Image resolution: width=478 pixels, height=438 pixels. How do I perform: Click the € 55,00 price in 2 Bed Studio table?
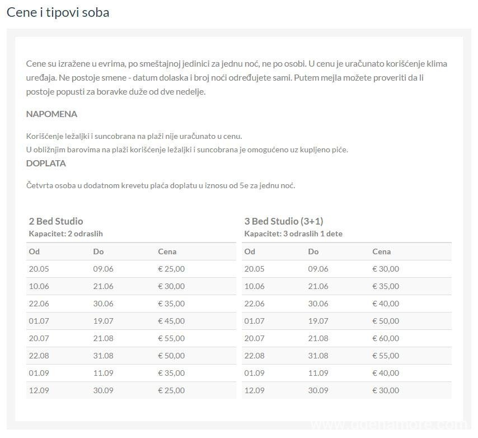pyautogui.click(x=171, y=338)
